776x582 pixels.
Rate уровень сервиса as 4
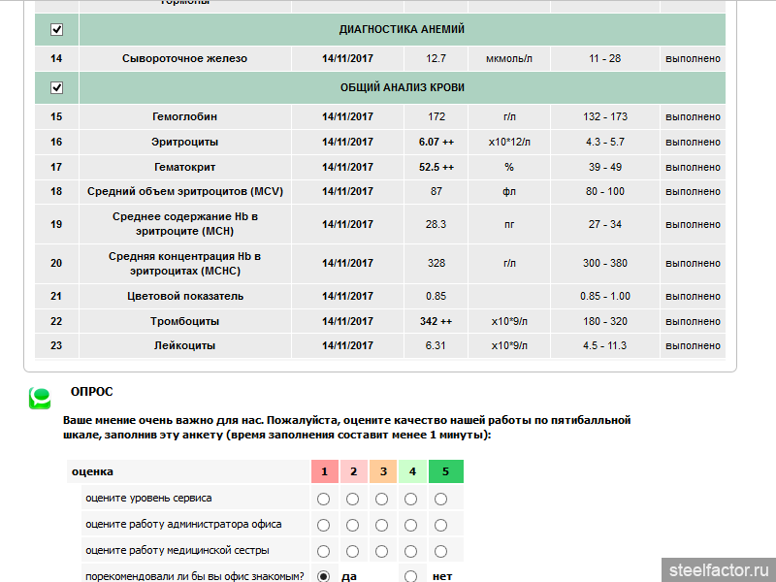pyautogui.click(x=410, y=499)
